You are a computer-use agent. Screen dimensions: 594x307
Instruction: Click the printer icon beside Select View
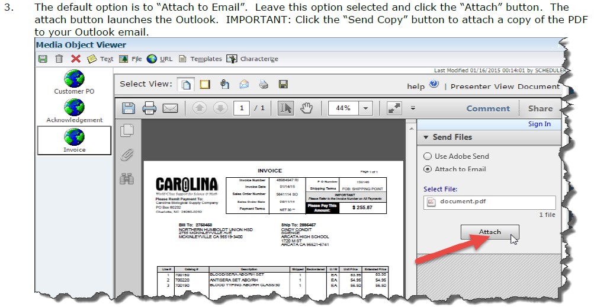click(264, 84)
